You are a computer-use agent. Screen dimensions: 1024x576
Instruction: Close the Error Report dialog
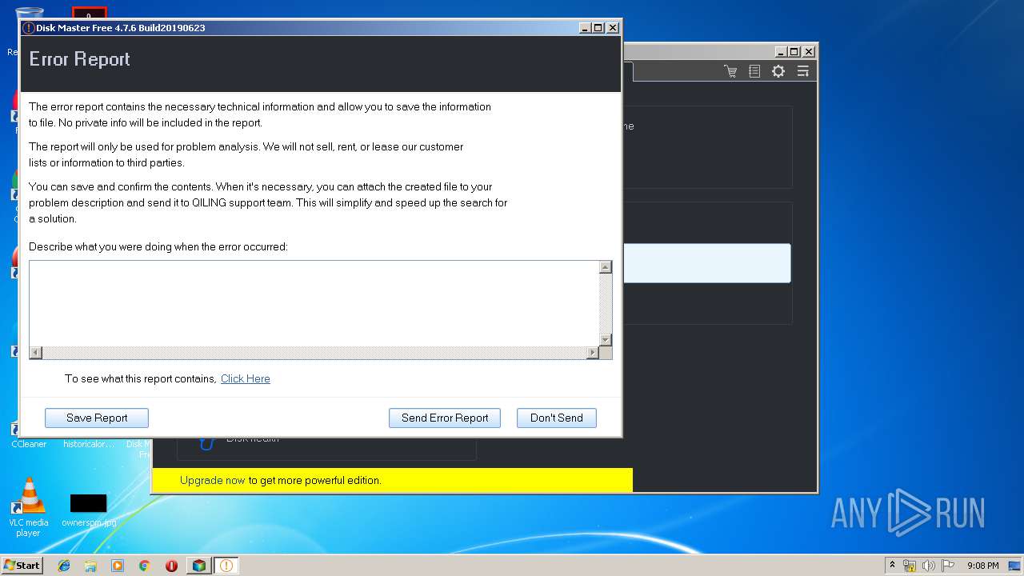pos(613,27)
